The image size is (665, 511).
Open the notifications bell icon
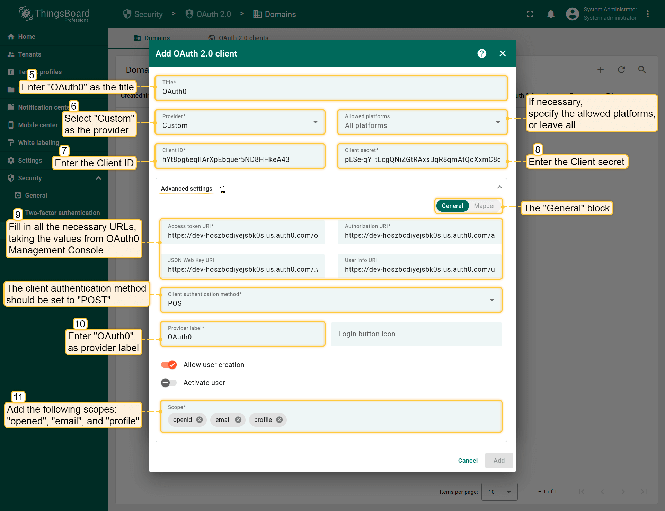tap(551, 14)
